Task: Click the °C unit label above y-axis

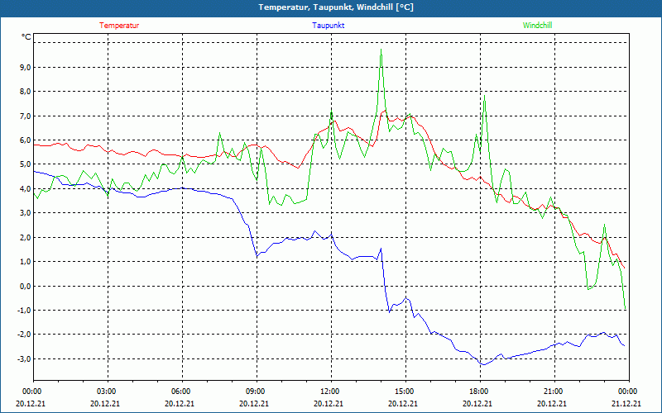Action: click(x=26, y=37)
